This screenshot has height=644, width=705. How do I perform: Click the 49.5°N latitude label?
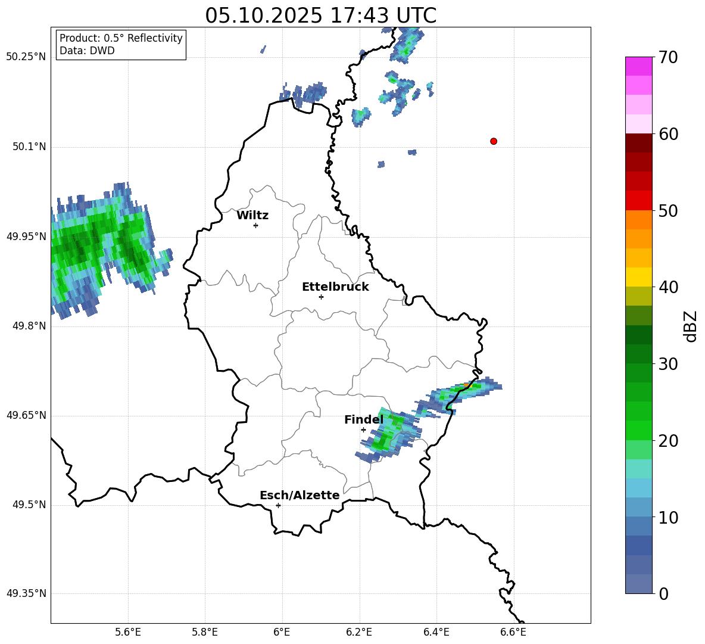29,505
